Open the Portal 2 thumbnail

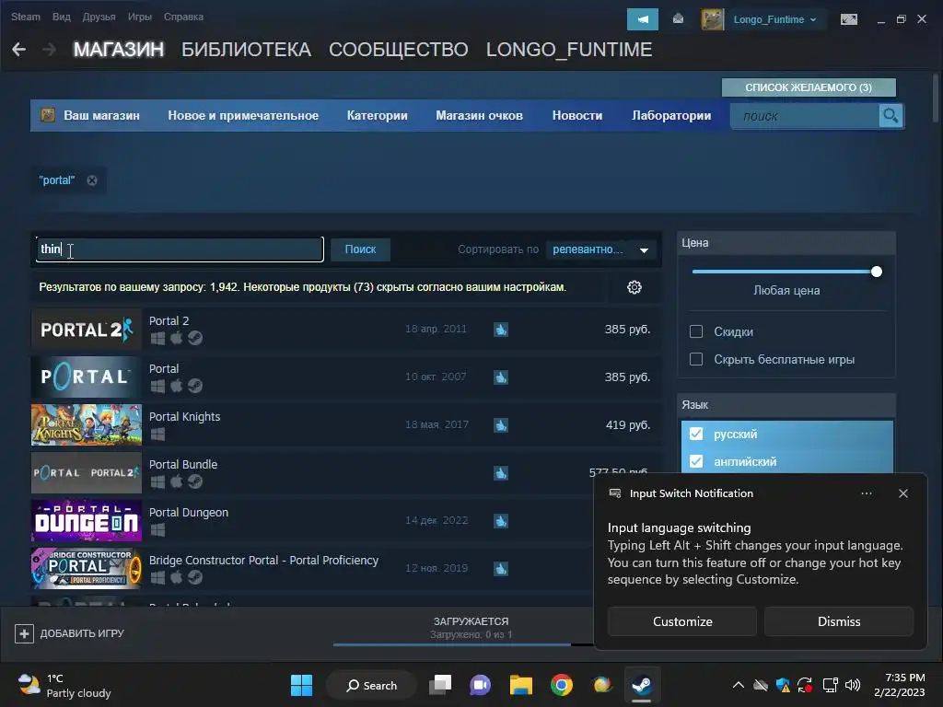86,329
